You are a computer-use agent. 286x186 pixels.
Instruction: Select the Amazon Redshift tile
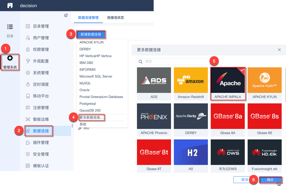coord(191,84)
